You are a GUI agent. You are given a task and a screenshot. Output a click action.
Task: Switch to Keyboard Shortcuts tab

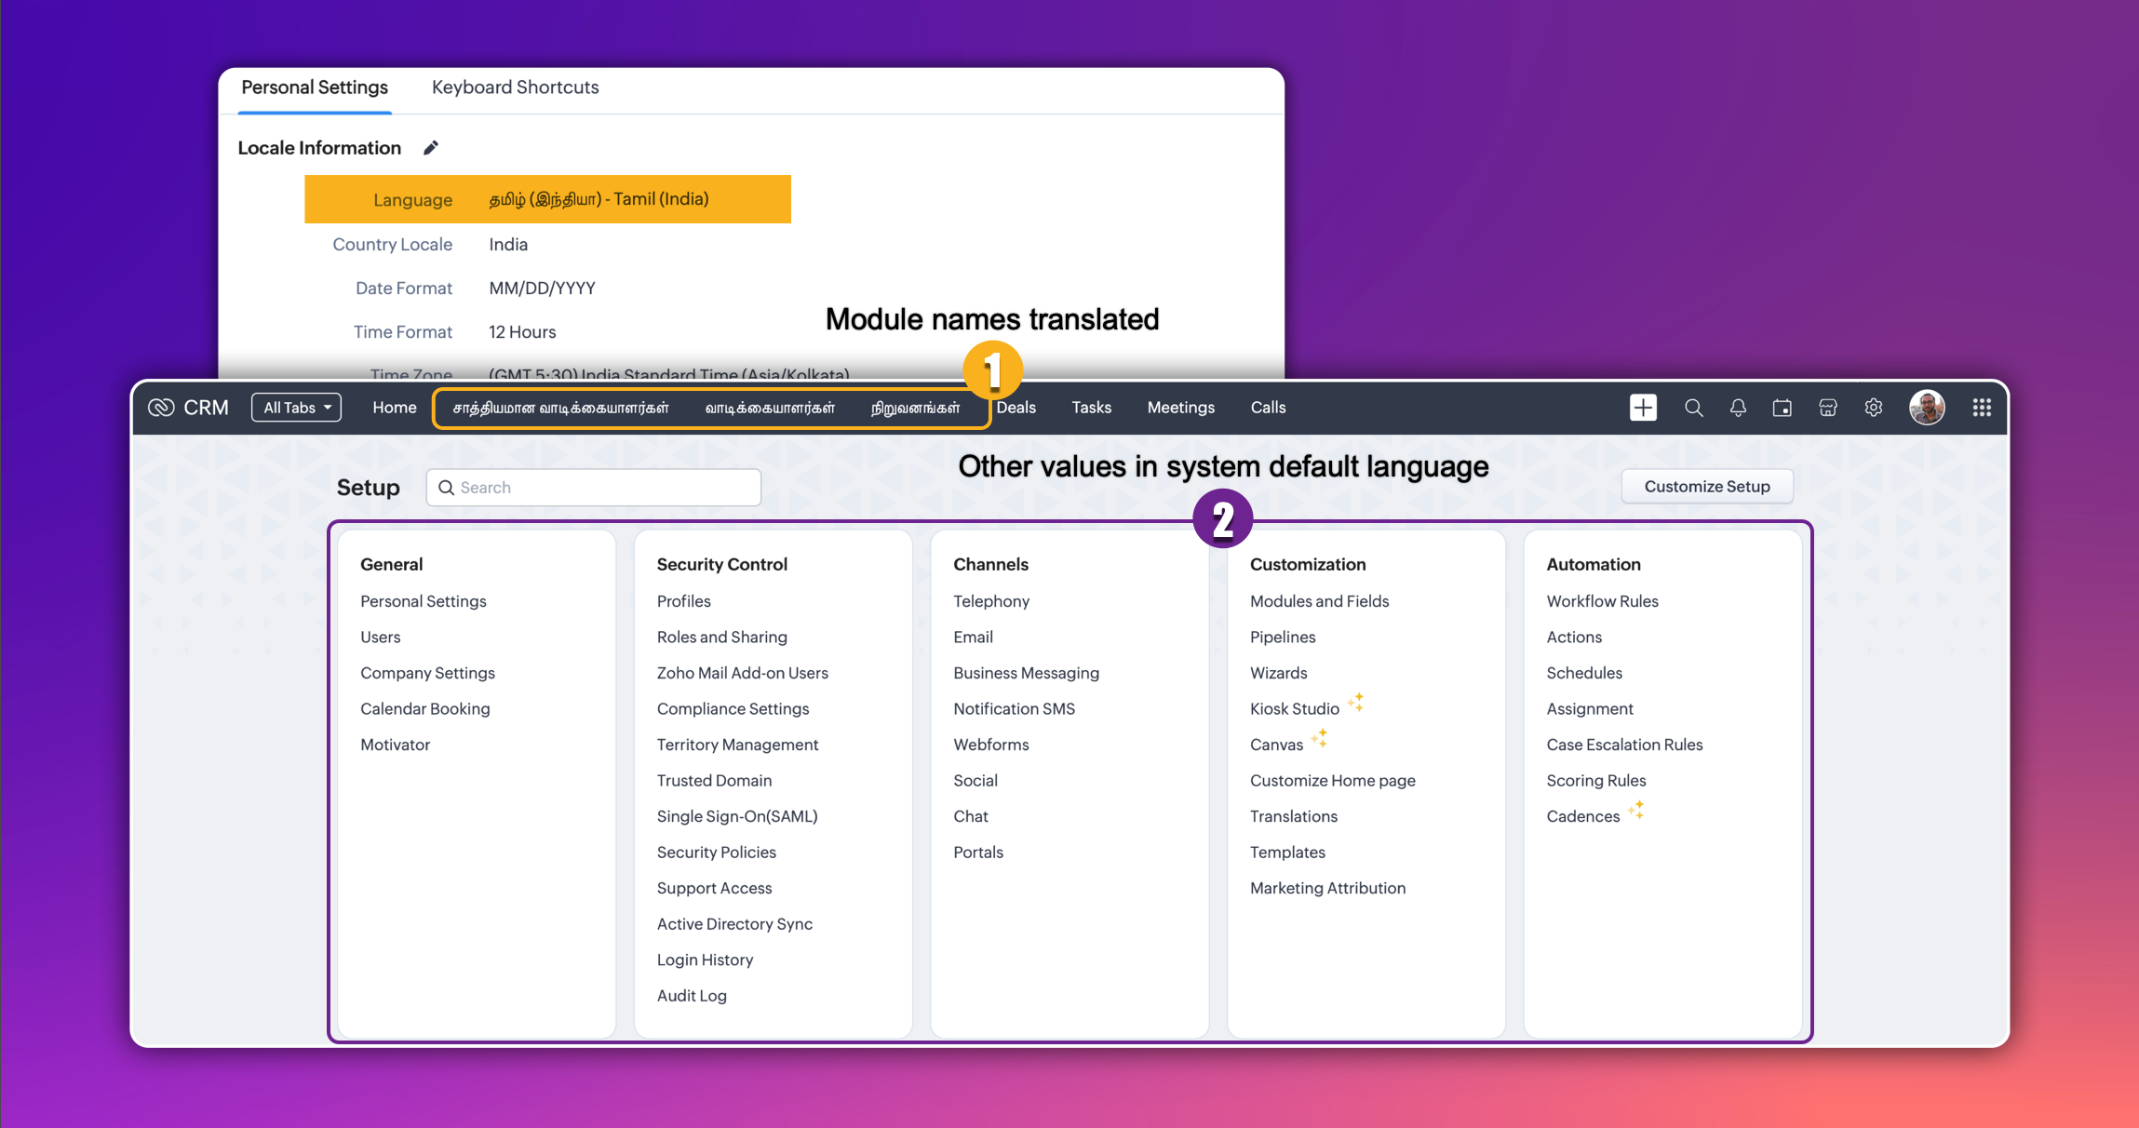[515, 87]
